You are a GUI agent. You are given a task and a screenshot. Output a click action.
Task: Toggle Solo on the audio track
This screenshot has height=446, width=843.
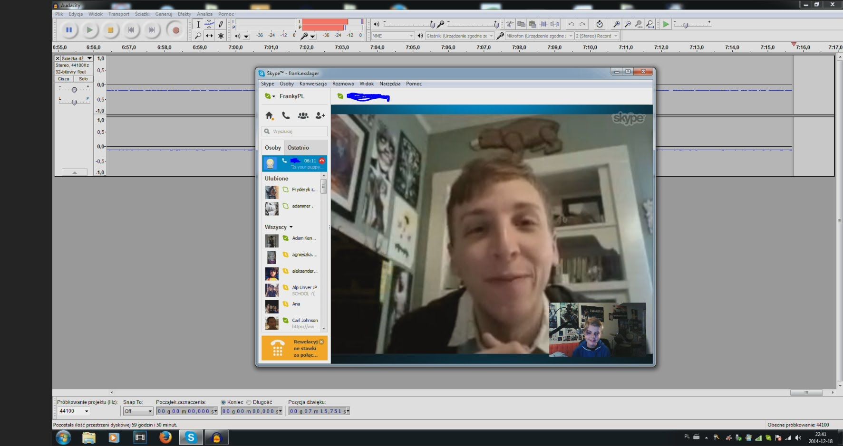coord(83,79)
